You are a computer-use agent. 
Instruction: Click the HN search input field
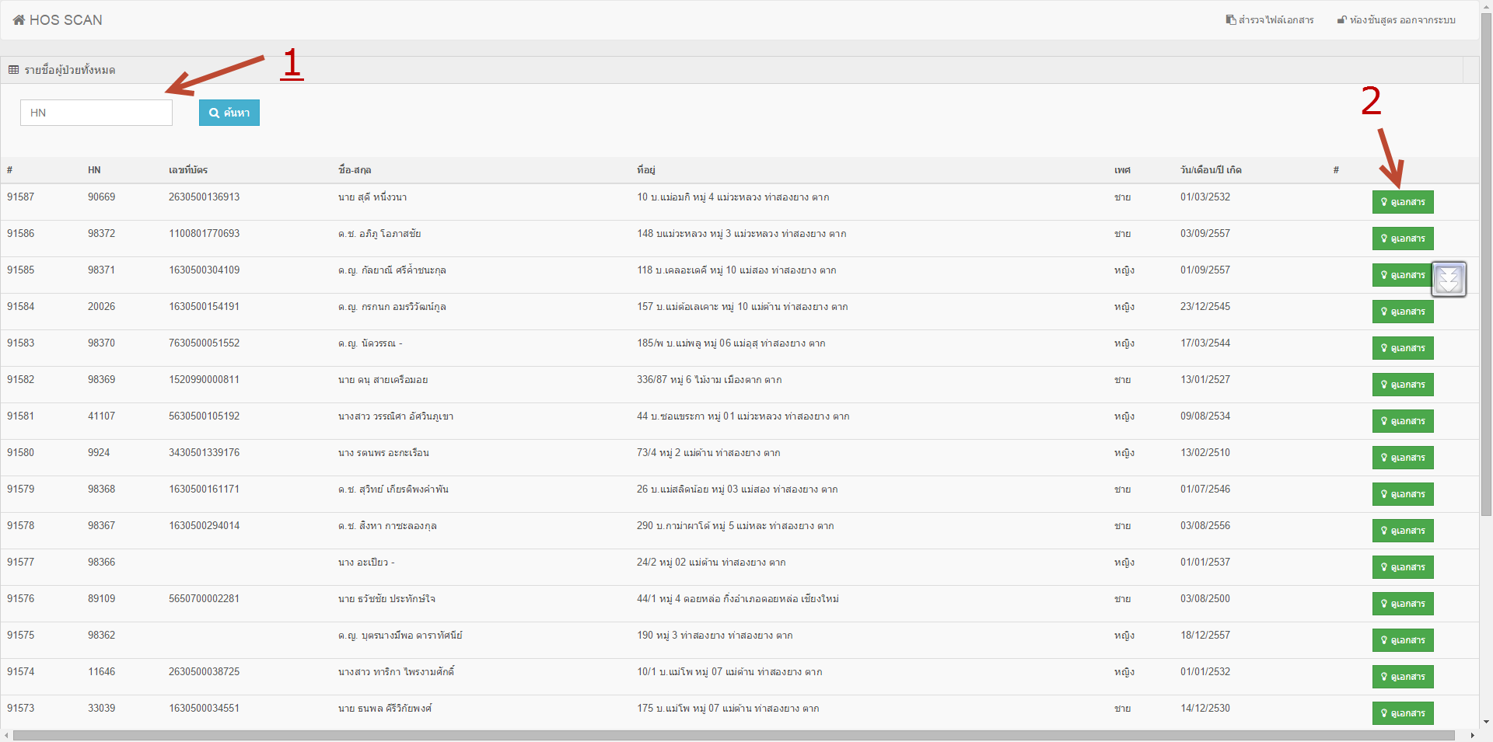[96, 113]
